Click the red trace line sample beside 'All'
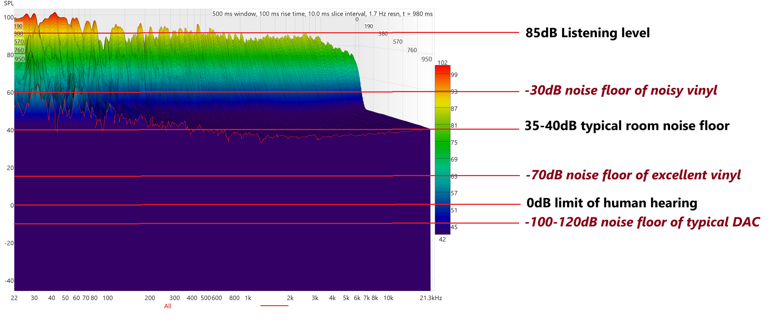 274,305
